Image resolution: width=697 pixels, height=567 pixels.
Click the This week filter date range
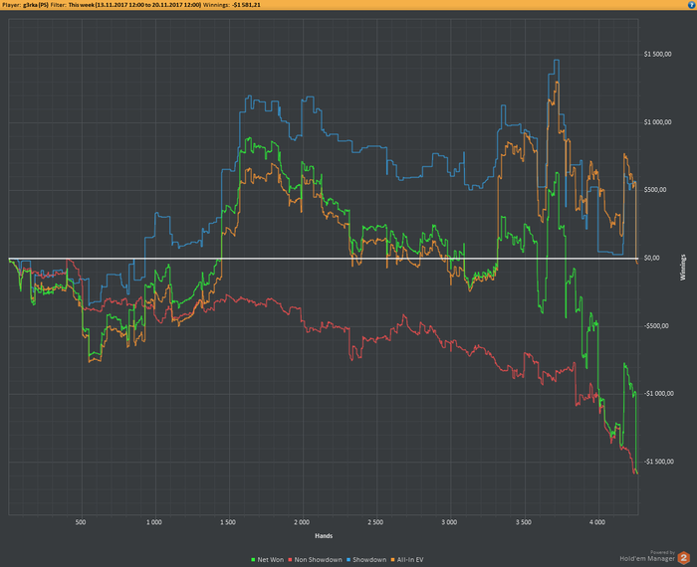tap(134, 5)
